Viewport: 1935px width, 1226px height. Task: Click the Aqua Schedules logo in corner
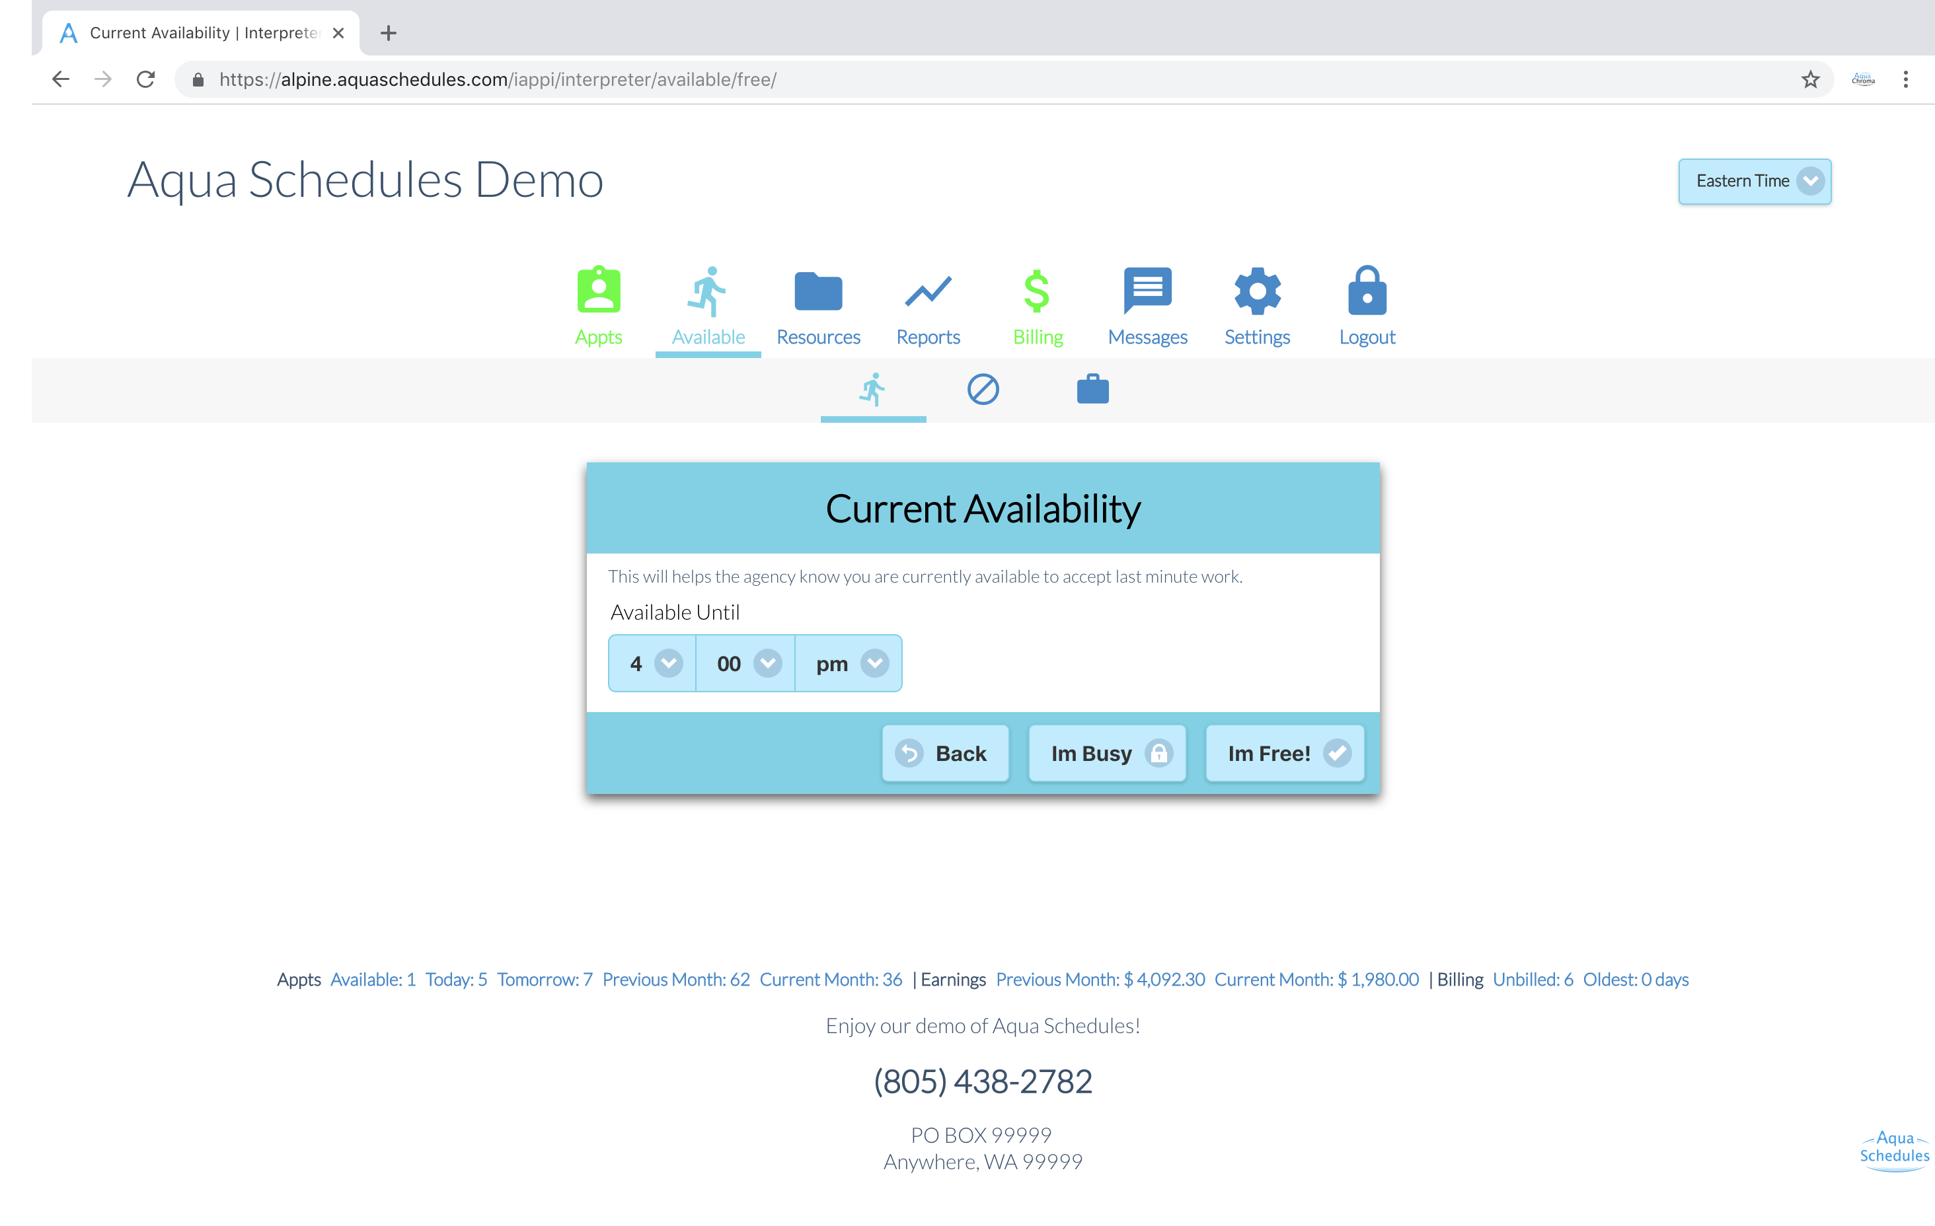coord(1894,1151)
